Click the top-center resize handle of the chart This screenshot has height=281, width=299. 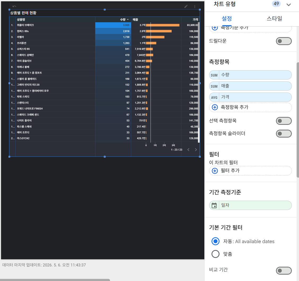tap(104, 10)
